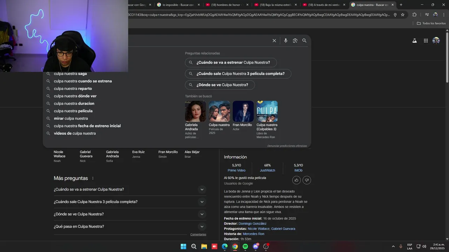The image size is (449, 252).
Task: Switch to 'A través de mi ventana' tab
Action: click(x=324, y=5)
